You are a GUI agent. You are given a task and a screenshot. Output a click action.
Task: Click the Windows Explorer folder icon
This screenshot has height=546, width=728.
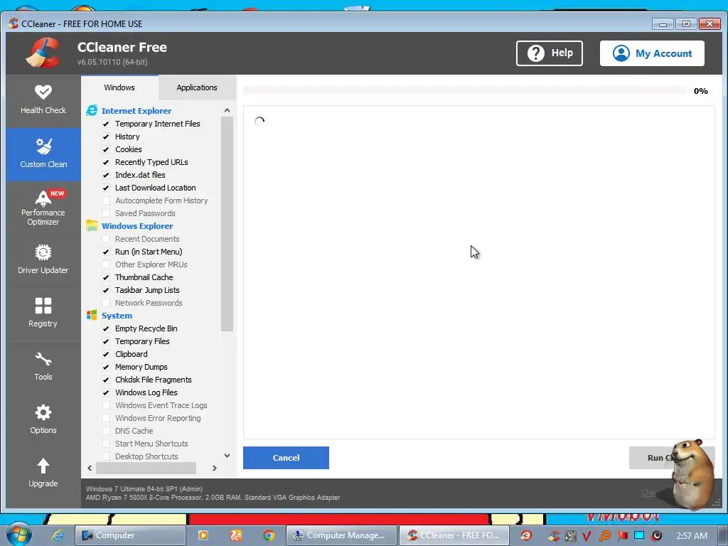pos(92,225)
